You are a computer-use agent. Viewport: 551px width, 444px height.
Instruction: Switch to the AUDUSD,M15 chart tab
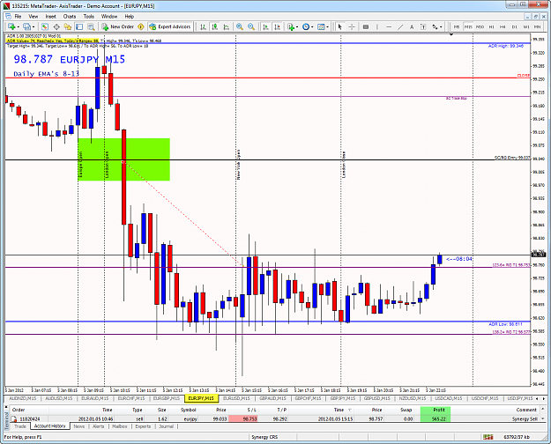[x=58, y=398]
